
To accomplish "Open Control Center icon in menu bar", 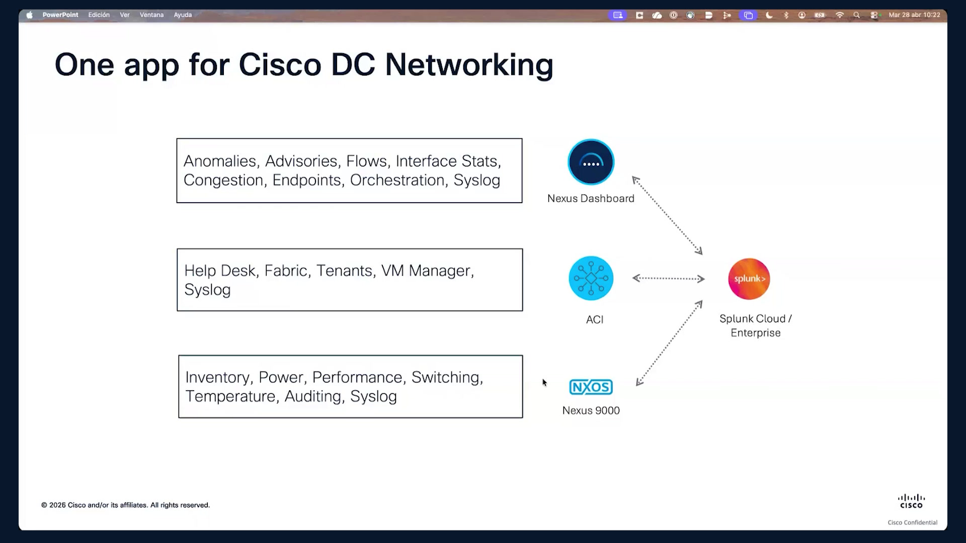I will pyautogui.click(x=874, y=15).
